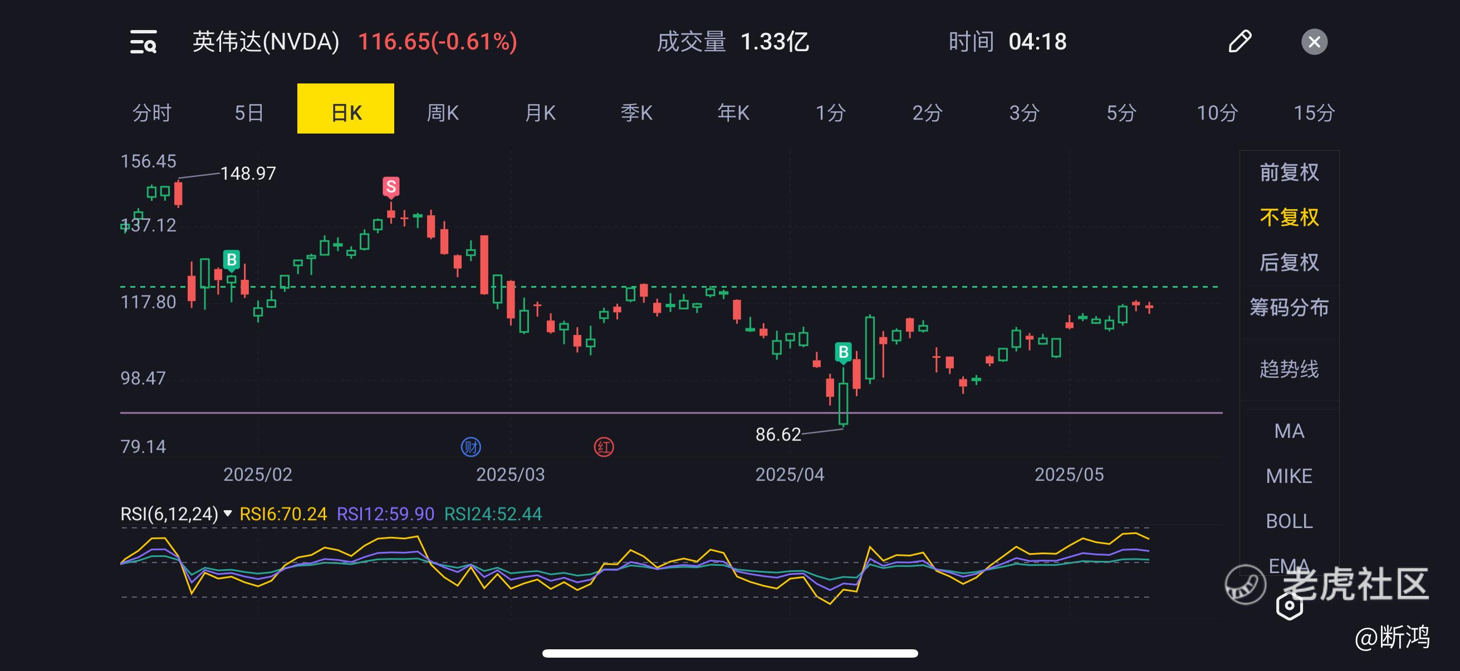
Task: Choose 后复权 backward adjustment option
Action: pos(1290,262)
